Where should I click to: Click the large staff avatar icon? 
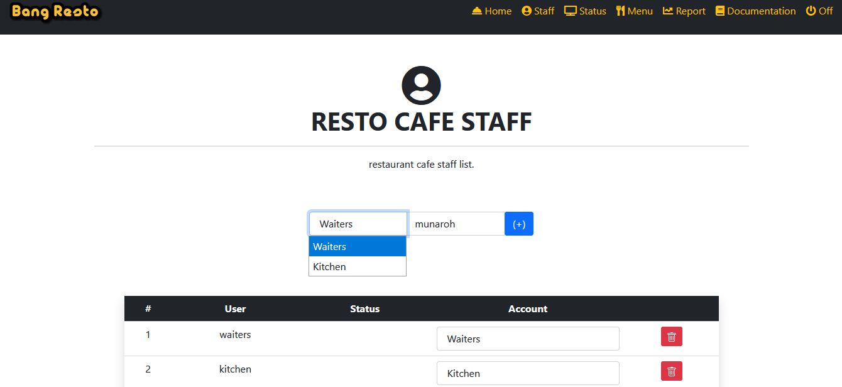(x=421, y=85)
